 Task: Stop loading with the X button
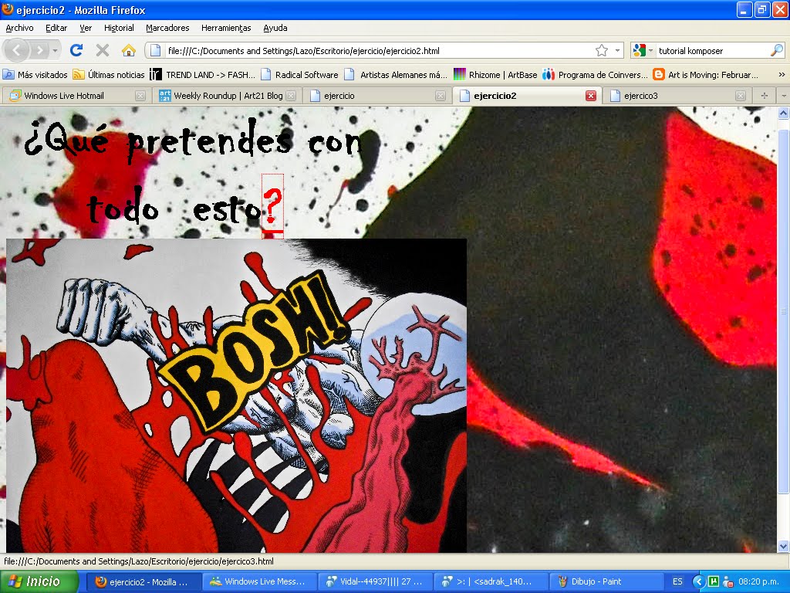103,50
